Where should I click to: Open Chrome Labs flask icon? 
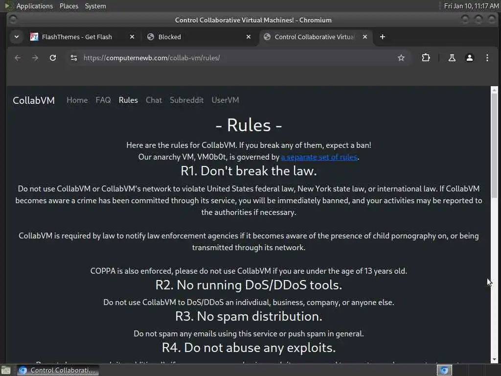[x=452, y=58]
